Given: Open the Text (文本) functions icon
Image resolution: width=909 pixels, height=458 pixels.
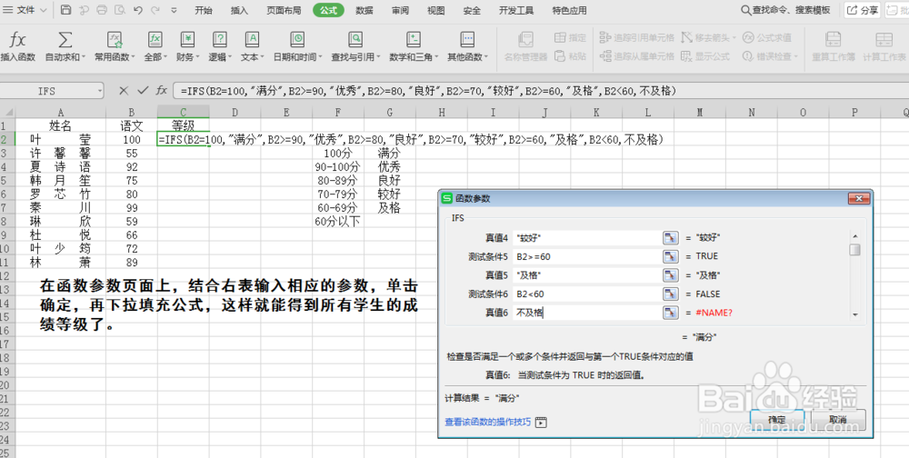Looking at the screenshot, I should (x=252, y=40).
